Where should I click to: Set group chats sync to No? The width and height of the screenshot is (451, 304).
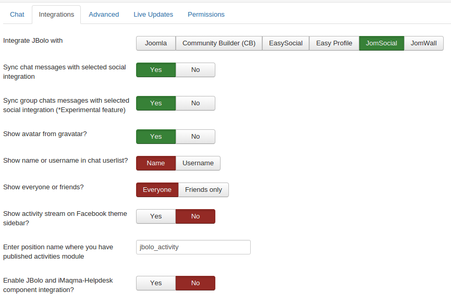(x=195, y=103)
